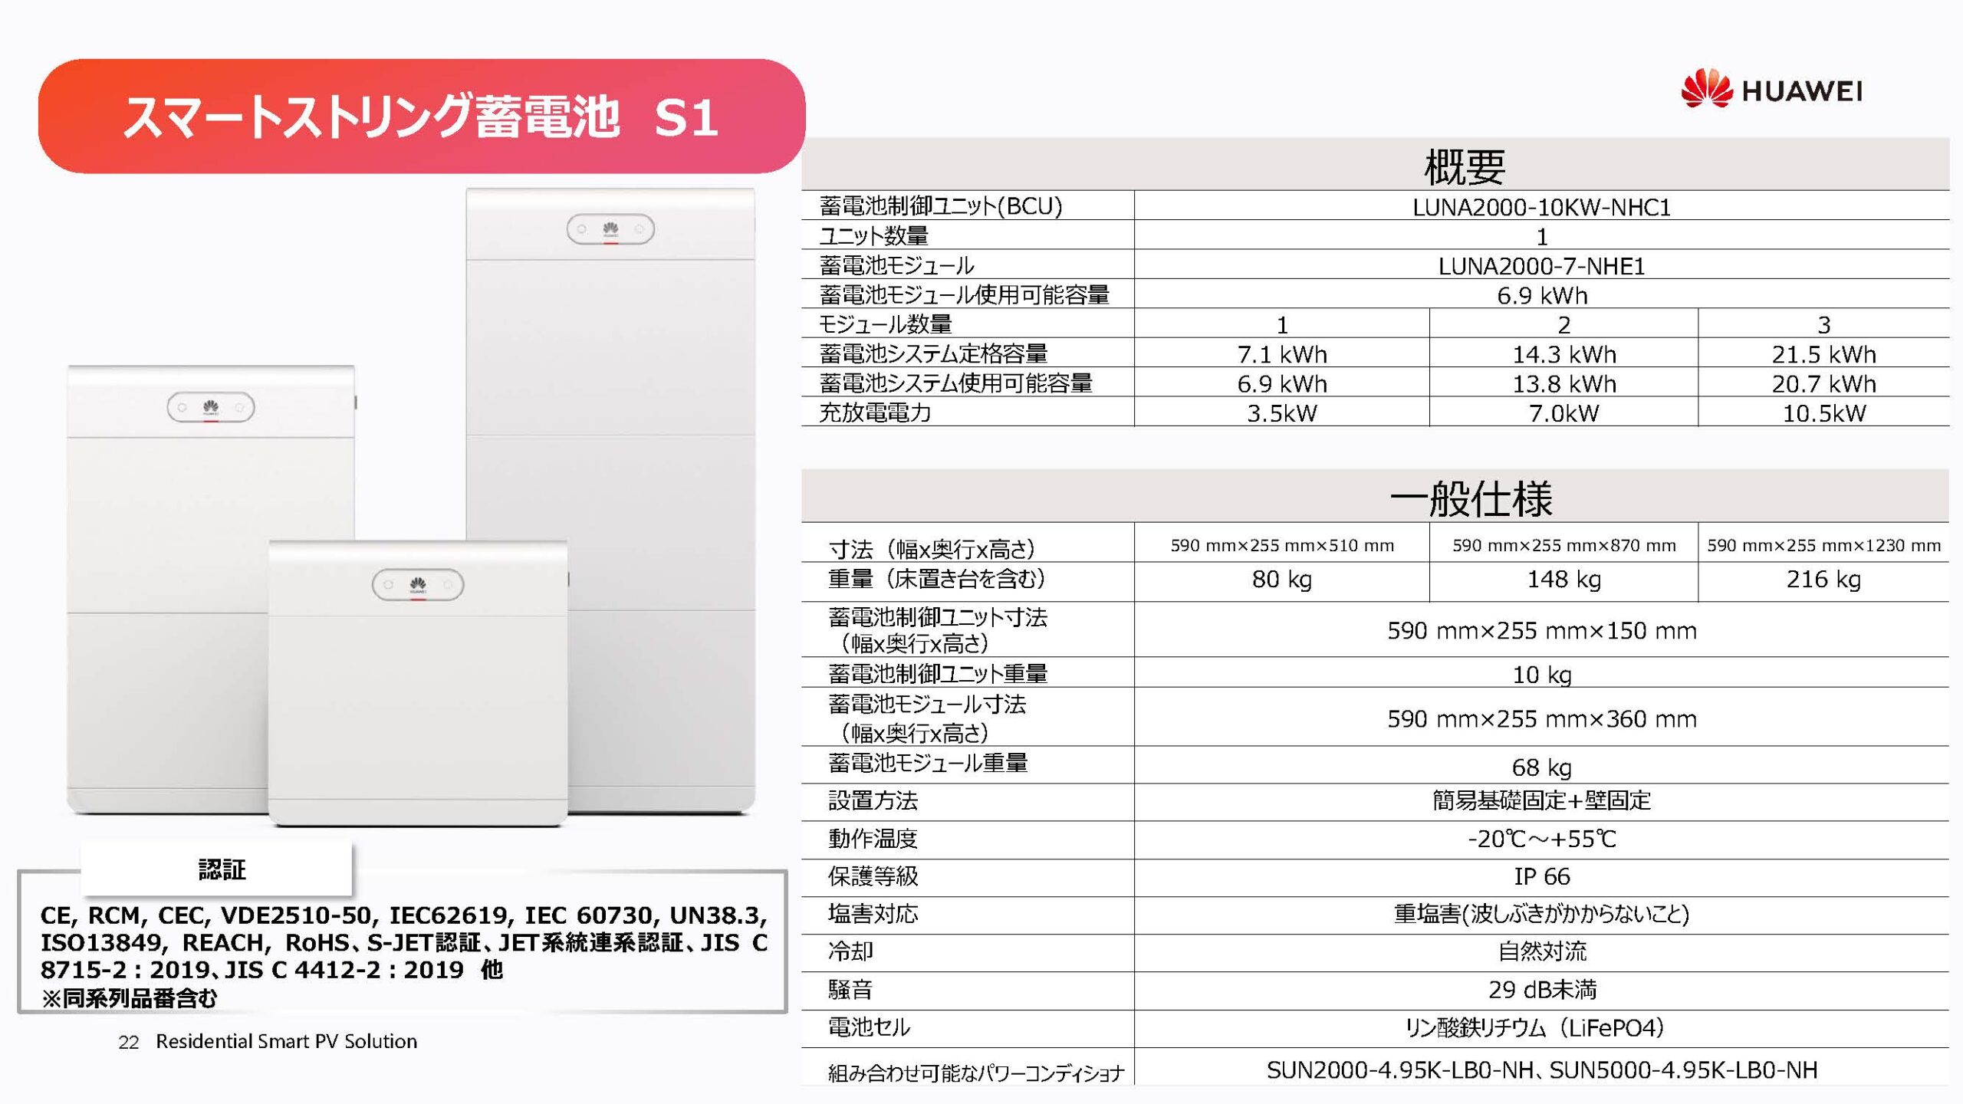Click the 自然対流 cooling cell
Image resolution: width=1963 pixels, height=1104 pixels.
tap(1541, 951)
